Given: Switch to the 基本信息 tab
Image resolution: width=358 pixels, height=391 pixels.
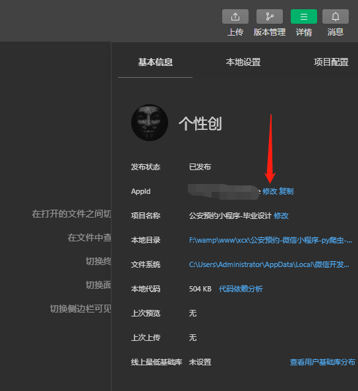Looking at the screenshot, I should point(156,62).
